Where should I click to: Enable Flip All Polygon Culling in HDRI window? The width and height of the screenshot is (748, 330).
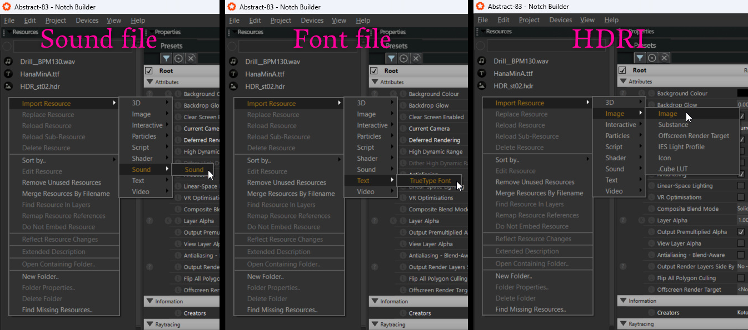coord(741,278)
